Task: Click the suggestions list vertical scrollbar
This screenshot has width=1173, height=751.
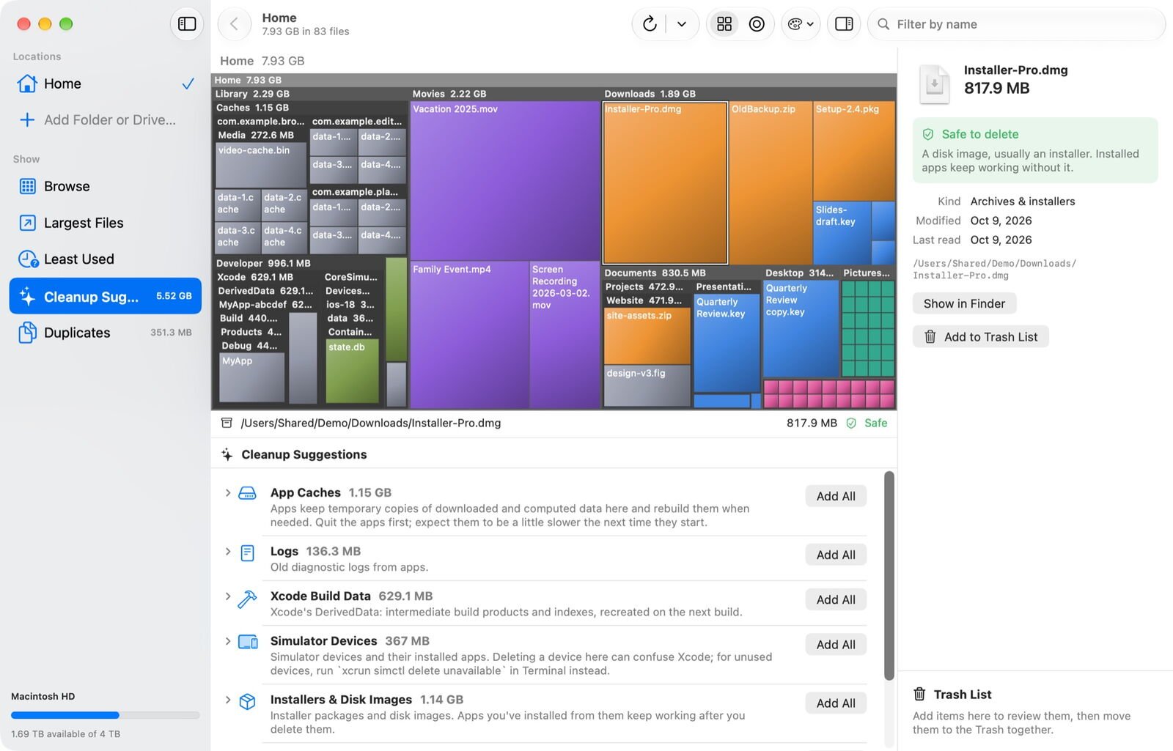Action: click(889, 575)
